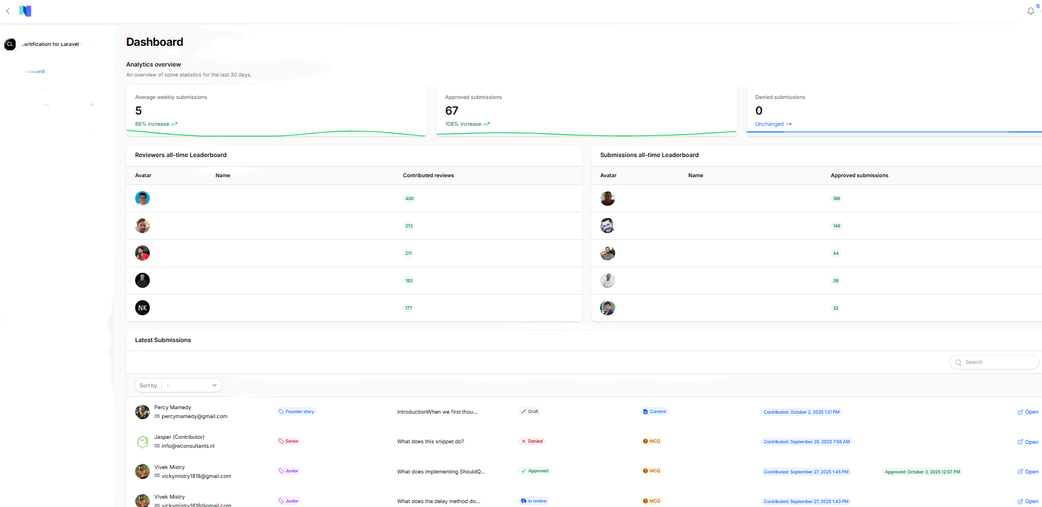Click the Approved badge on Vivek Mistry's row
The width and height of the screenshot is (1042, 507).
pyautogui.click(x=534, y=471)
